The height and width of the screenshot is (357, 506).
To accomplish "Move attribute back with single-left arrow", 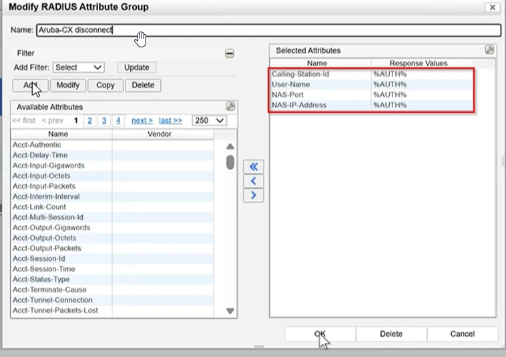I will tap(253, 181).
